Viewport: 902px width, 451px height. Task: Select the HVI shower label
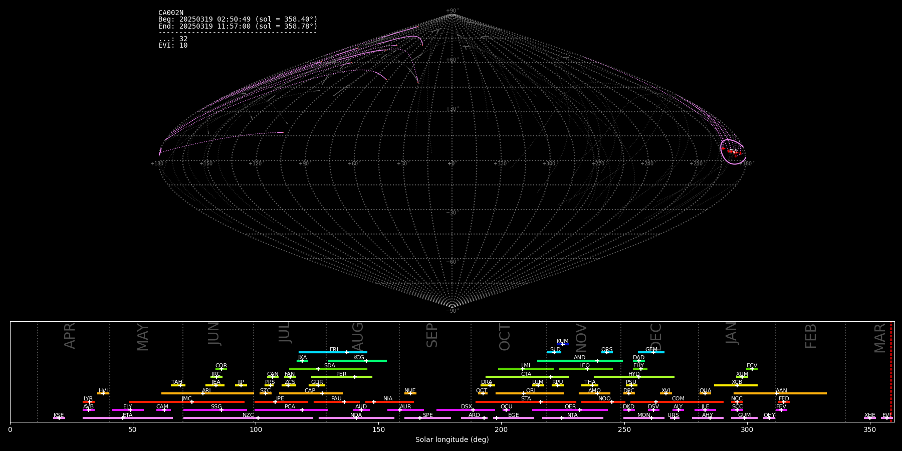103,391
